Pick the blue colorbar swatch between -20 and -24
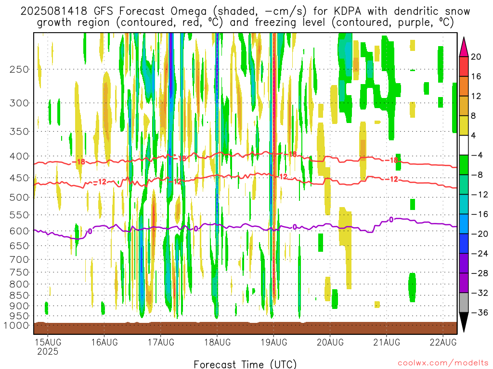 pyautogui.click(x=464, y=244)
